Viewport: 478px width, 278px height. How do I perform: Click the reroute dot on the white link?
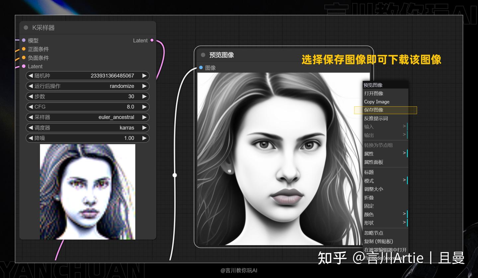(x=175, y=175)
